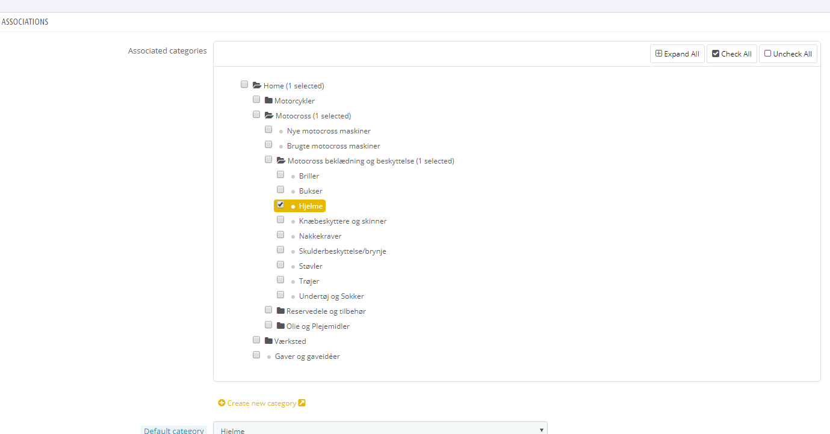Uncheck the Hjelme category checkbox
The width and height of the screenshot is (830, 434).
coord(280,204)
